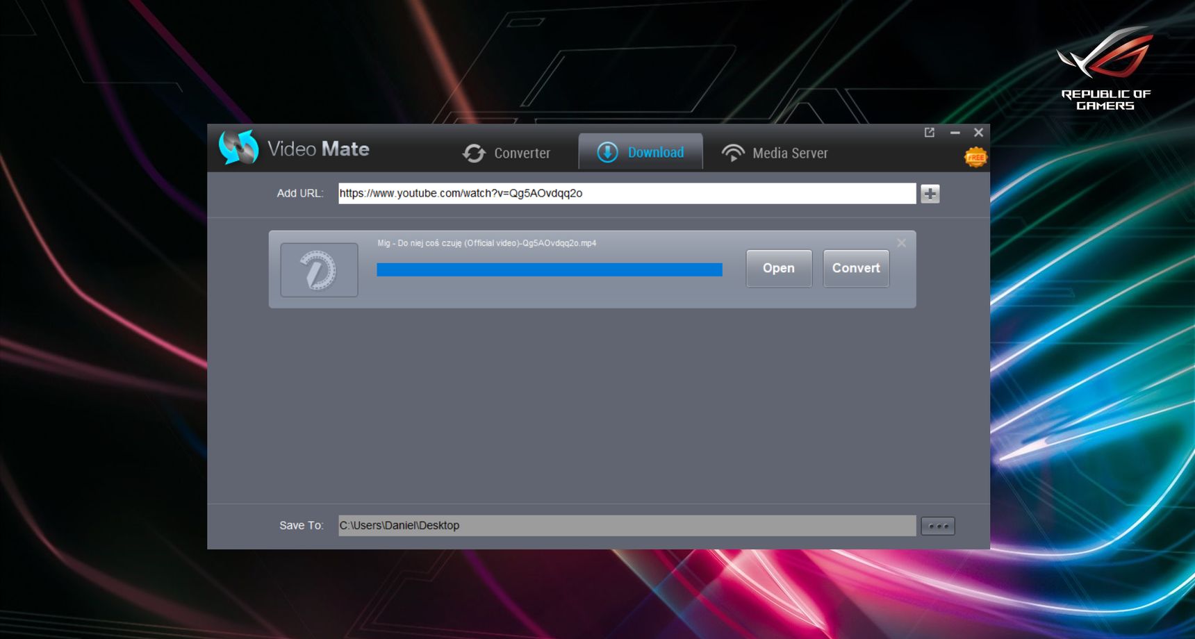Close the Video Mate window
Viewport: 1195px width, 639px height.
(978, 133)
